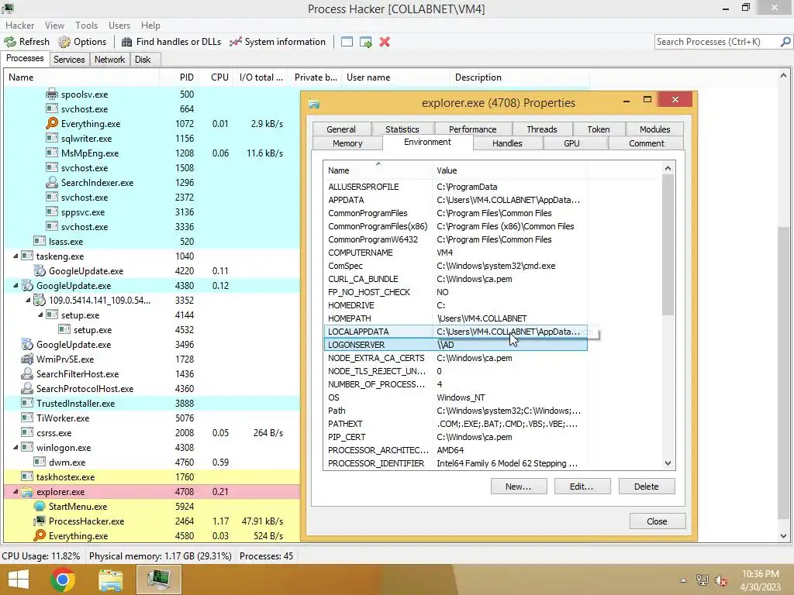Click the Process Hacker taskbar icon
794x595 pixels.
[159, 580]
